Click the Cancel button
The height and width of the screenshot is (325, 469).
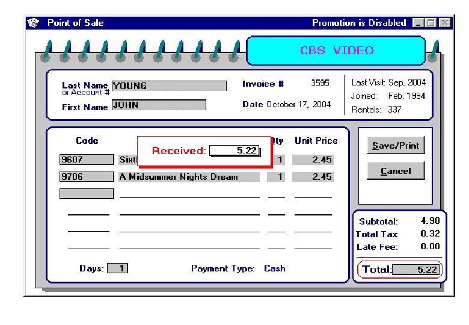pos(396,171)
